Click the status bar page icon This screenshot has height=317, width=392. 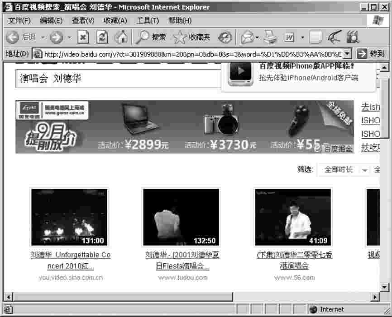(x=8, y=309)
